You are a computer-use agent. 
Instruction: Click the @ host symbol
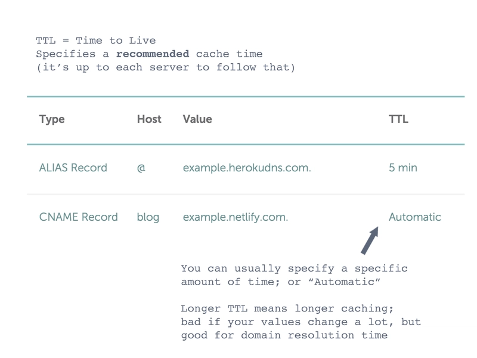(141, 168)
